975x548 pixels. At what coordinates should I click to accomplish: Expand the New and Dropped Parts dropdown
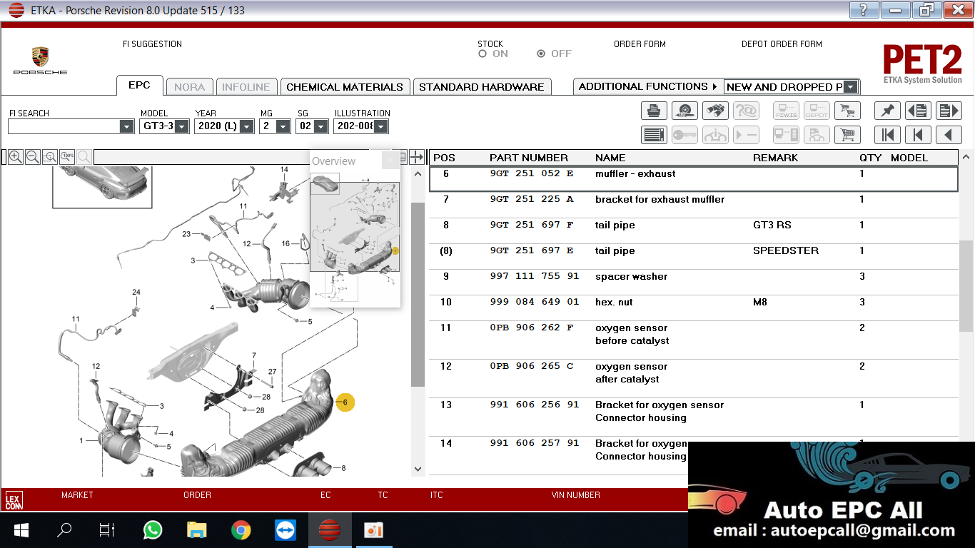pyautogui.click(x=850, y=86)
